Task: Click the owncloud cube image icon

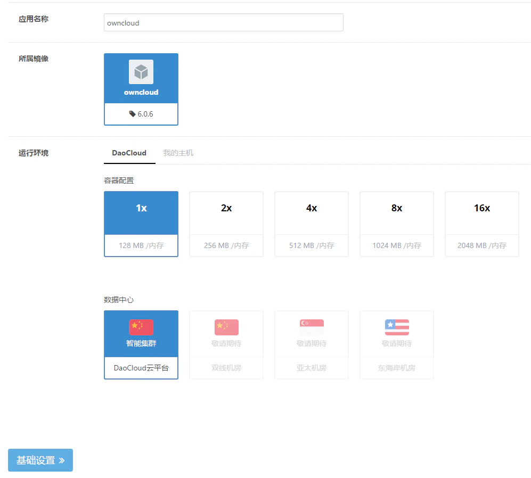Action: coord(141,72)
